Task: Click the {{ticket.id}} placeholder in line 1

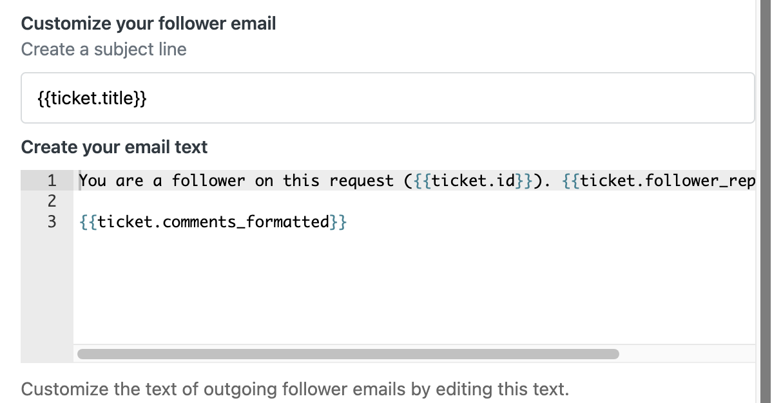Action: 473,181
